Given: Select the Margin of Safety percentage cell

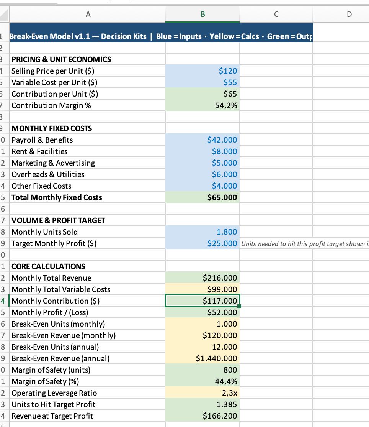Looking at the screenshot, I should pos(202,381).
